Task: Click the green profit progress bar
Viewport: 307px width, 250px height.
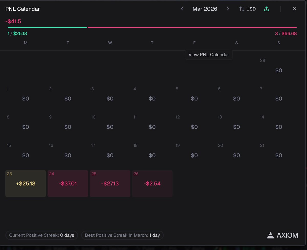Action: [x=47, y=27]
